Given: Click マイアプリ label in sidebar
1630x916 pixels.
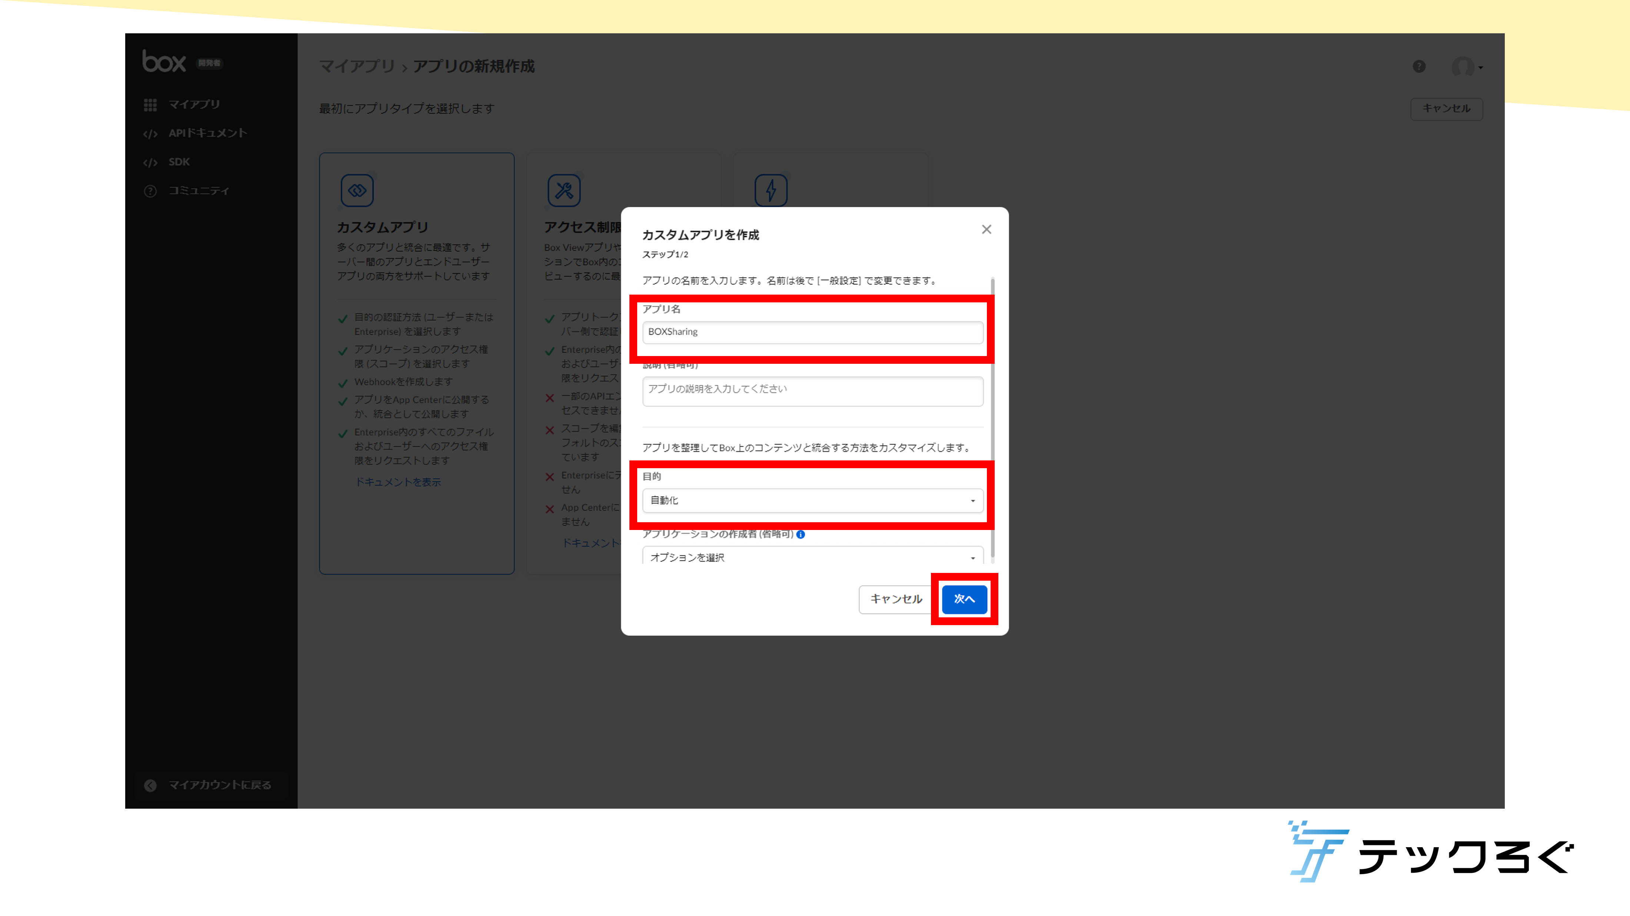Looking at the screenshot, I should click(x=194, y=104).
